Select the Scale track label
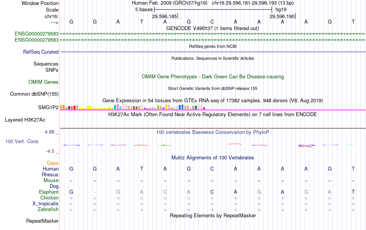 52,10
